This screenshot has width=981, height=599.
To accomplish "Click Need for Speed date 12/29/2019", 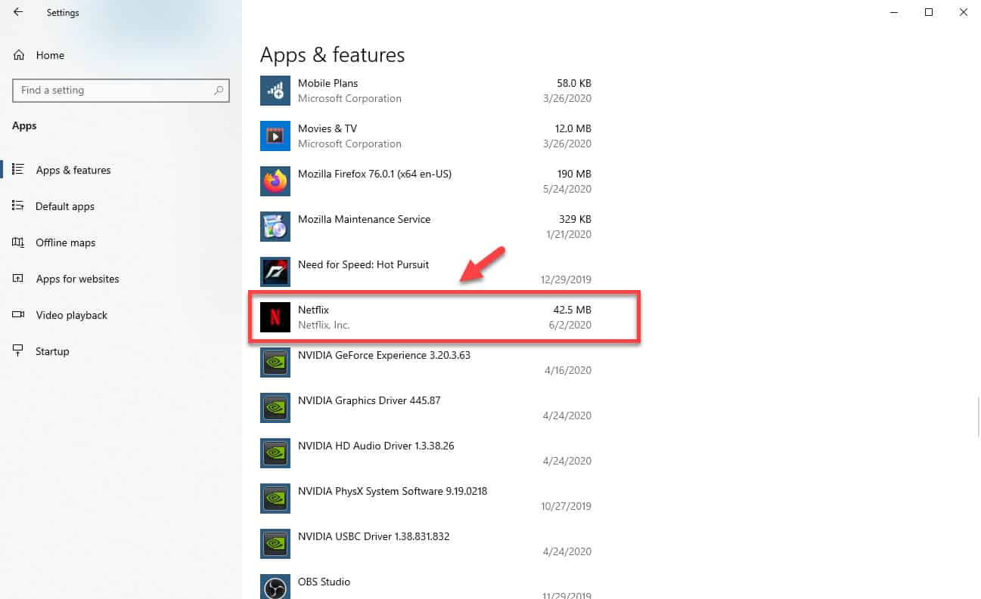I will pos(566,279).
